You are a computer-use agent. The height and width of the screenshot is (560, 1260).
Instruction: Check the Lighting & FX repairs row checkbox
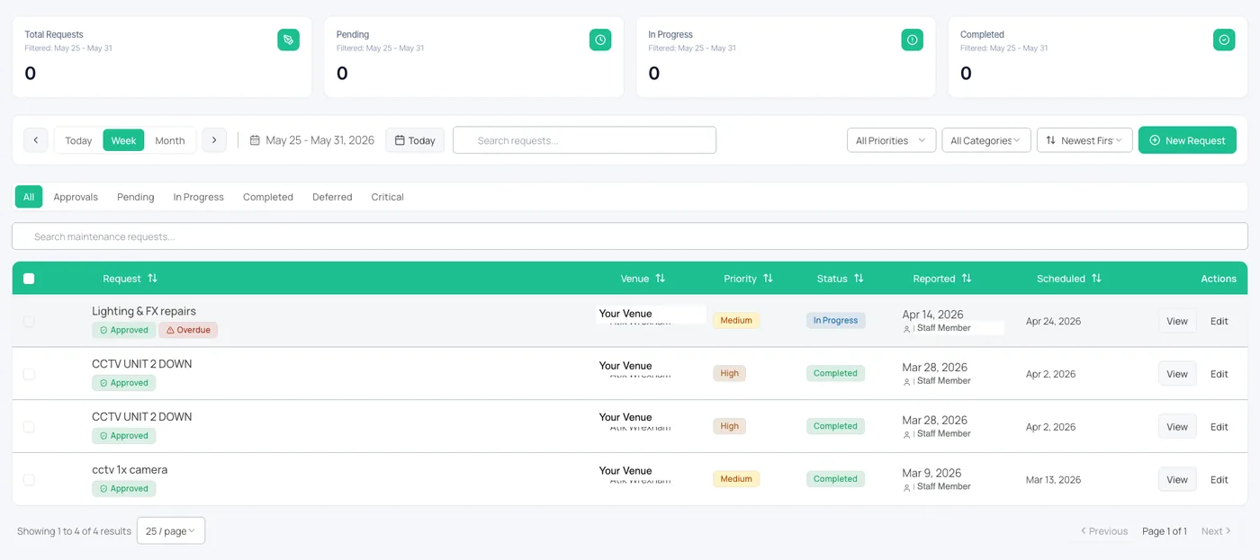[29, 321]
